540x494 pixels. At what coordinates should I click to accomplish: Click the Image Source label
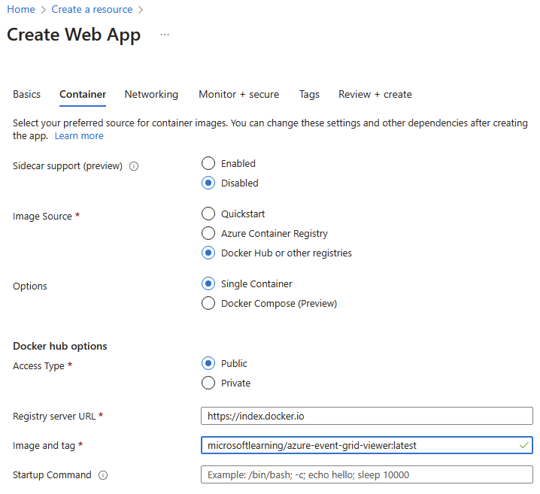coord(42,217)
